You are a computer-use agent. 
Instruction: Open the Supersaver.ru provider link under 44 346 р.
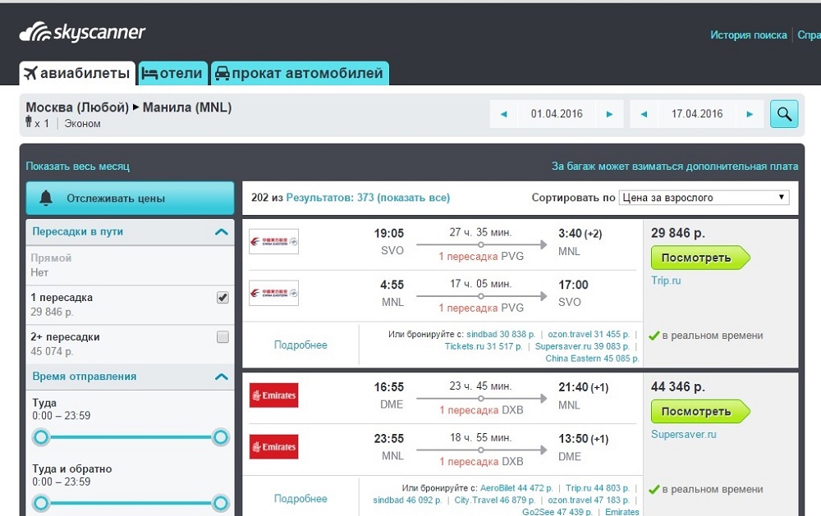pyautogui.click(x=684, y=434)
